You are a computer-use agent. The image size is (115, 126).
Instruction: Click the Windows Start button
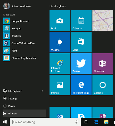point(5,122)
